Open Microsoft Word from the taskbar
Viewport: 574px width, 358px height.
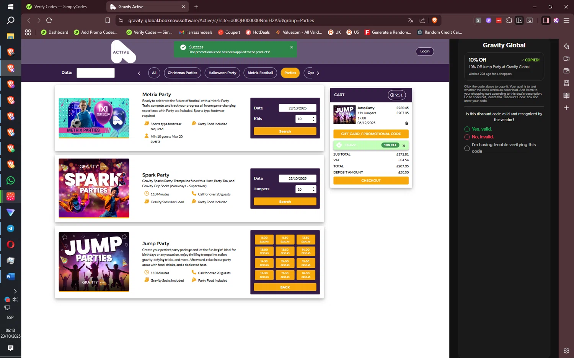click(x=11, y=276)
